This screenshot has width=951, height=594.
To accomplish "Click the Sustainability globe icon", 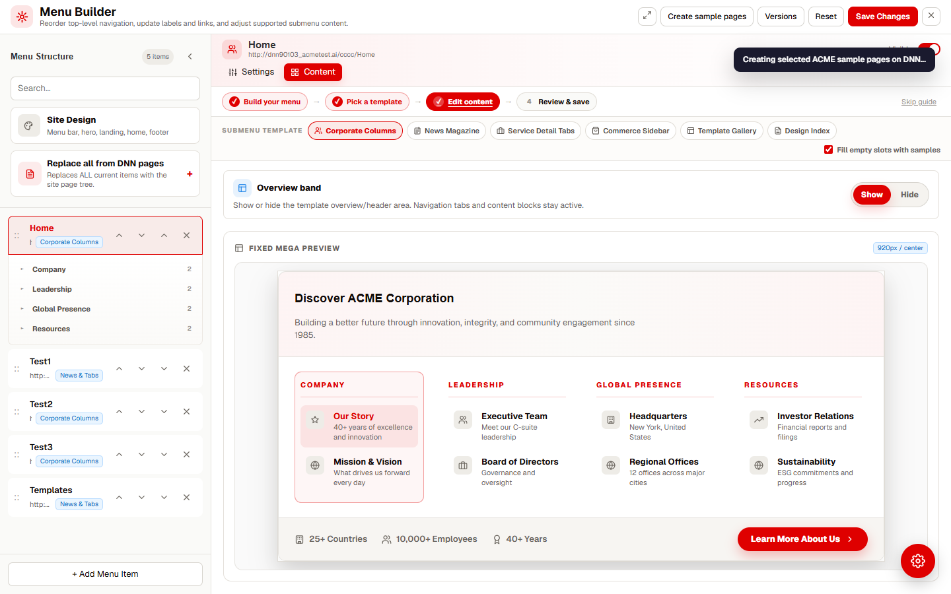I will 759,465.
